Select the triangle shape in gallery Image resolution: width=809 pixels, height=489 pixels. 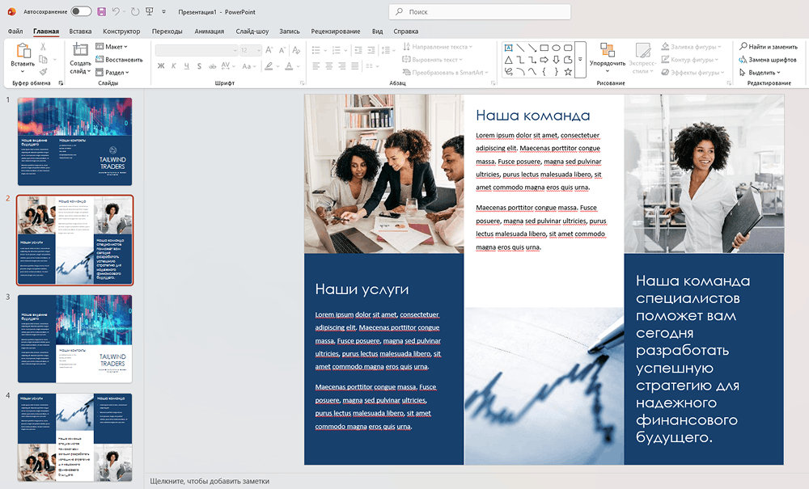pyautogui.click(x=508, y=60)
